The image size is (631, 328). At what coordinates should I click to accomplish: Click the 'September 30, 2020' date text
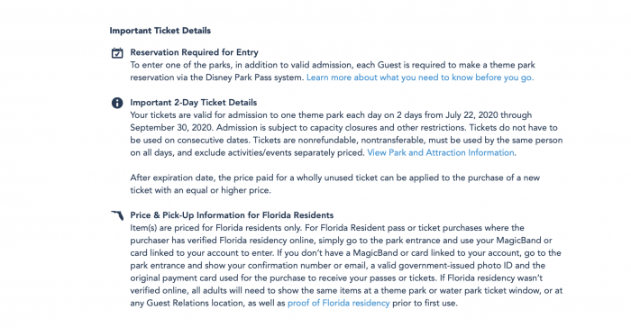170,128
